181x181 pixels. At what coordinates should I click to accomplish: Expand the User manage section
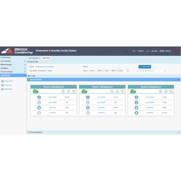[25, 61]
